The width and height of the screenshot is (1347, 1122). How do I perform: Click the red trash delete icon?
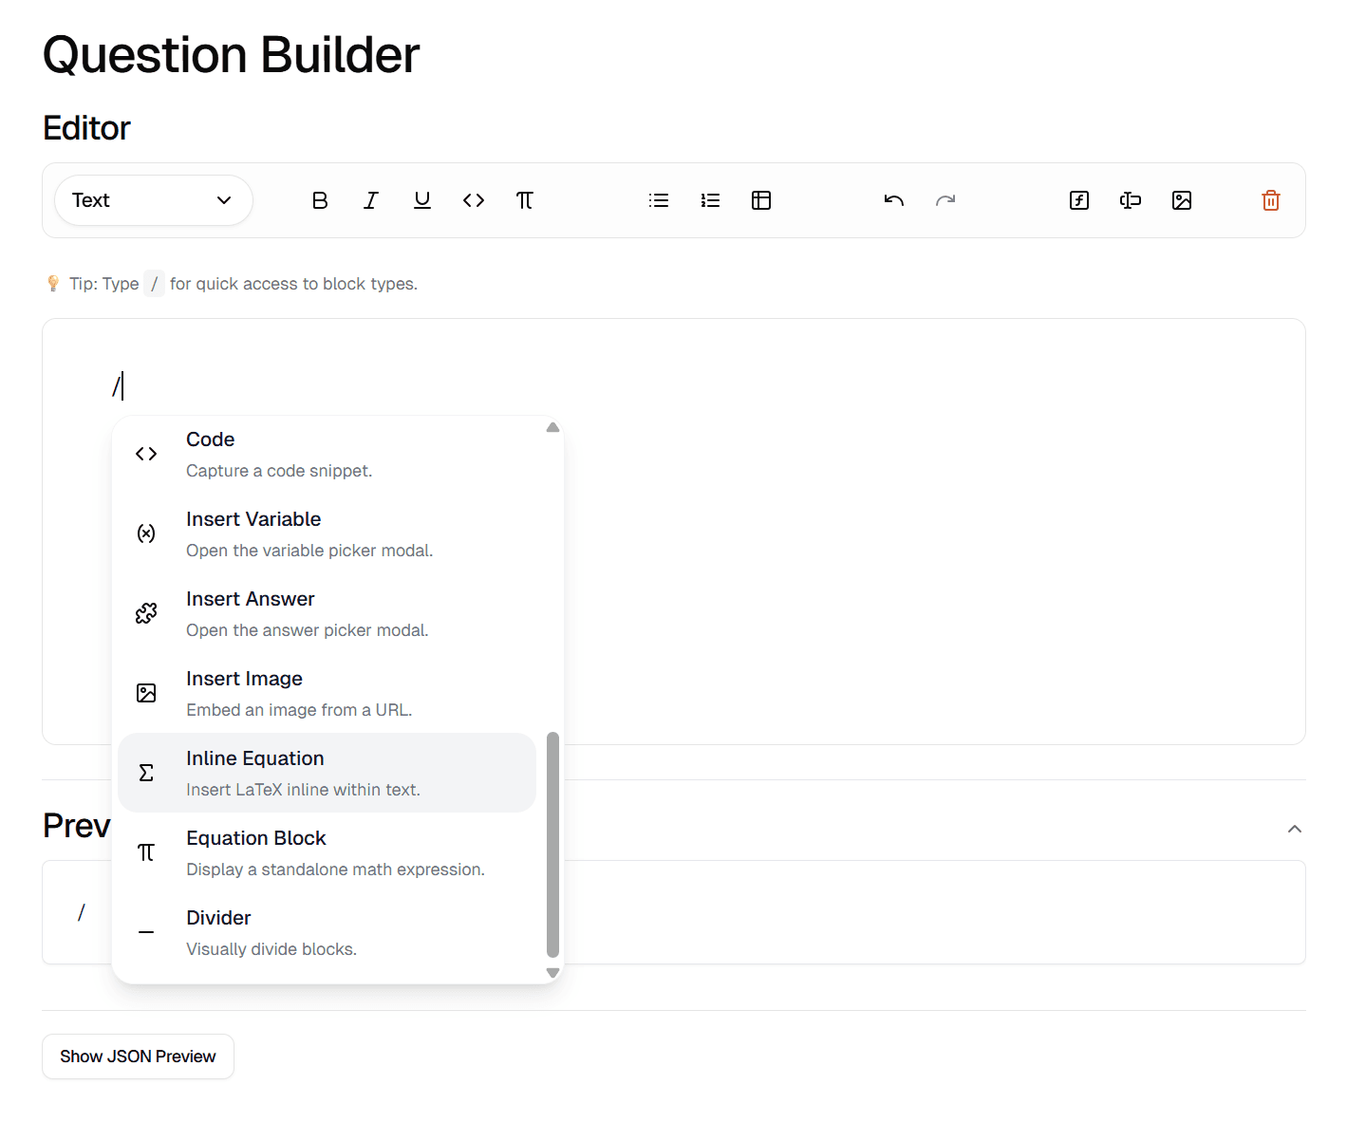(x=1271, y=200)
